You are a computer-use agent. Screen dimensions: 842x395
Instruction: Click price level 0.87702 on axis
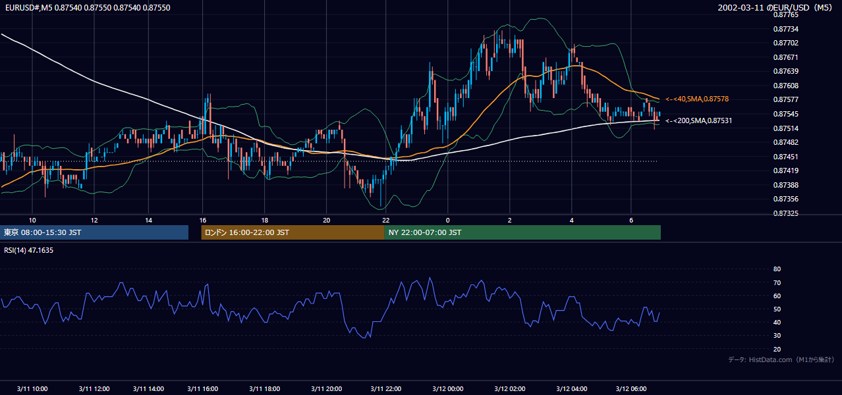click(785, 43)
